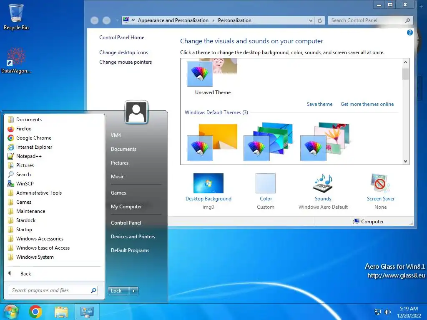
Task: Open My Computer from the Start menu
Action: 126,207
